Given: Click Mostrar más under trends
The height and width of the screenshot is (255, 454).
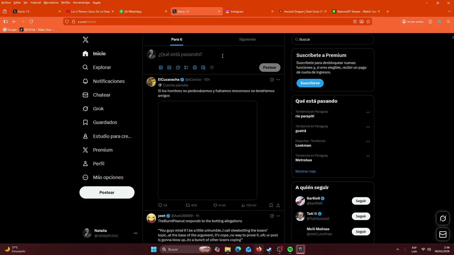Looking at the screenshot, I should tap(305, 171).
